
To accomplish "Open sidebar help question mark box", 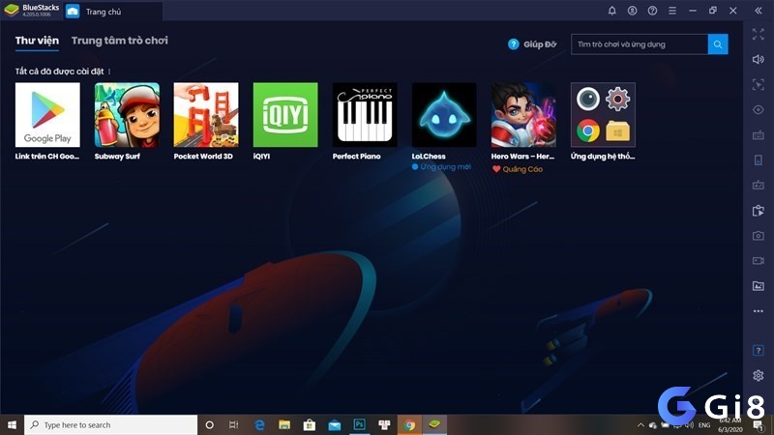I will (x=759, y=350).
